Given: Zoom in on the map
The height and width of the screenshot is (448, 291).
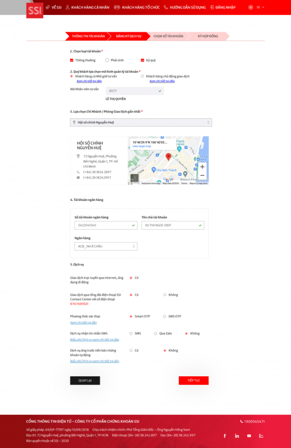Looking at the screenshot, I should (x=202, y=167).
